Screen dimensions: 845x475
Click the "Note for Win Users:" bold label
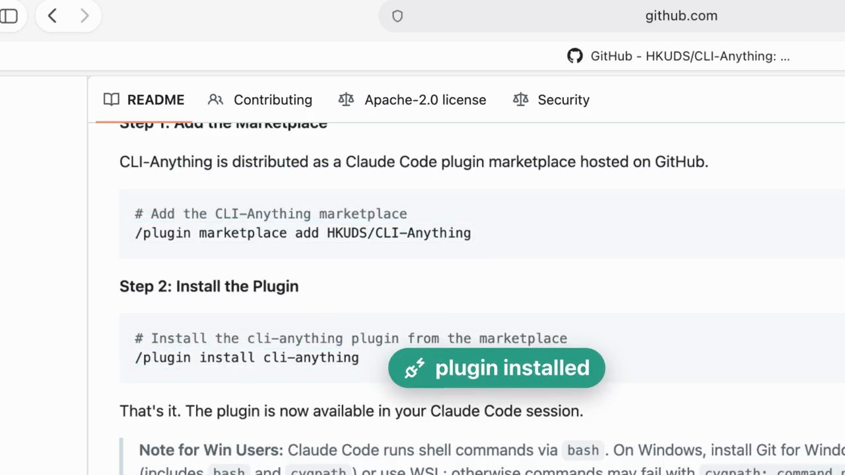(x=211, y=450)
